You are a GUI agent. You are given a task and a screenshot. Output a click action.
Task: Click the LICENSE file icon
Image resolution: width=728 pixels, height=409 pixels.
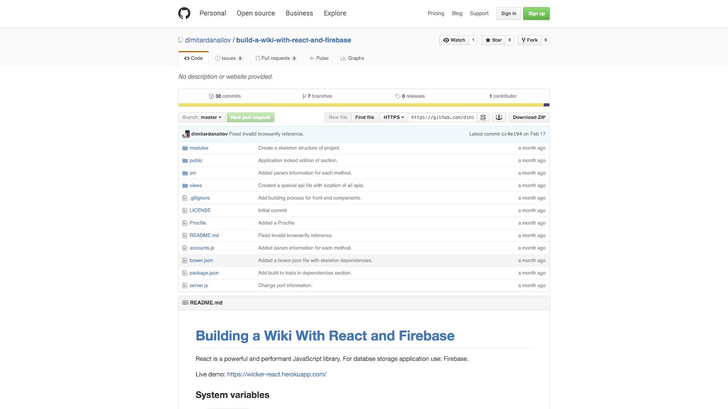coord(184,211)
